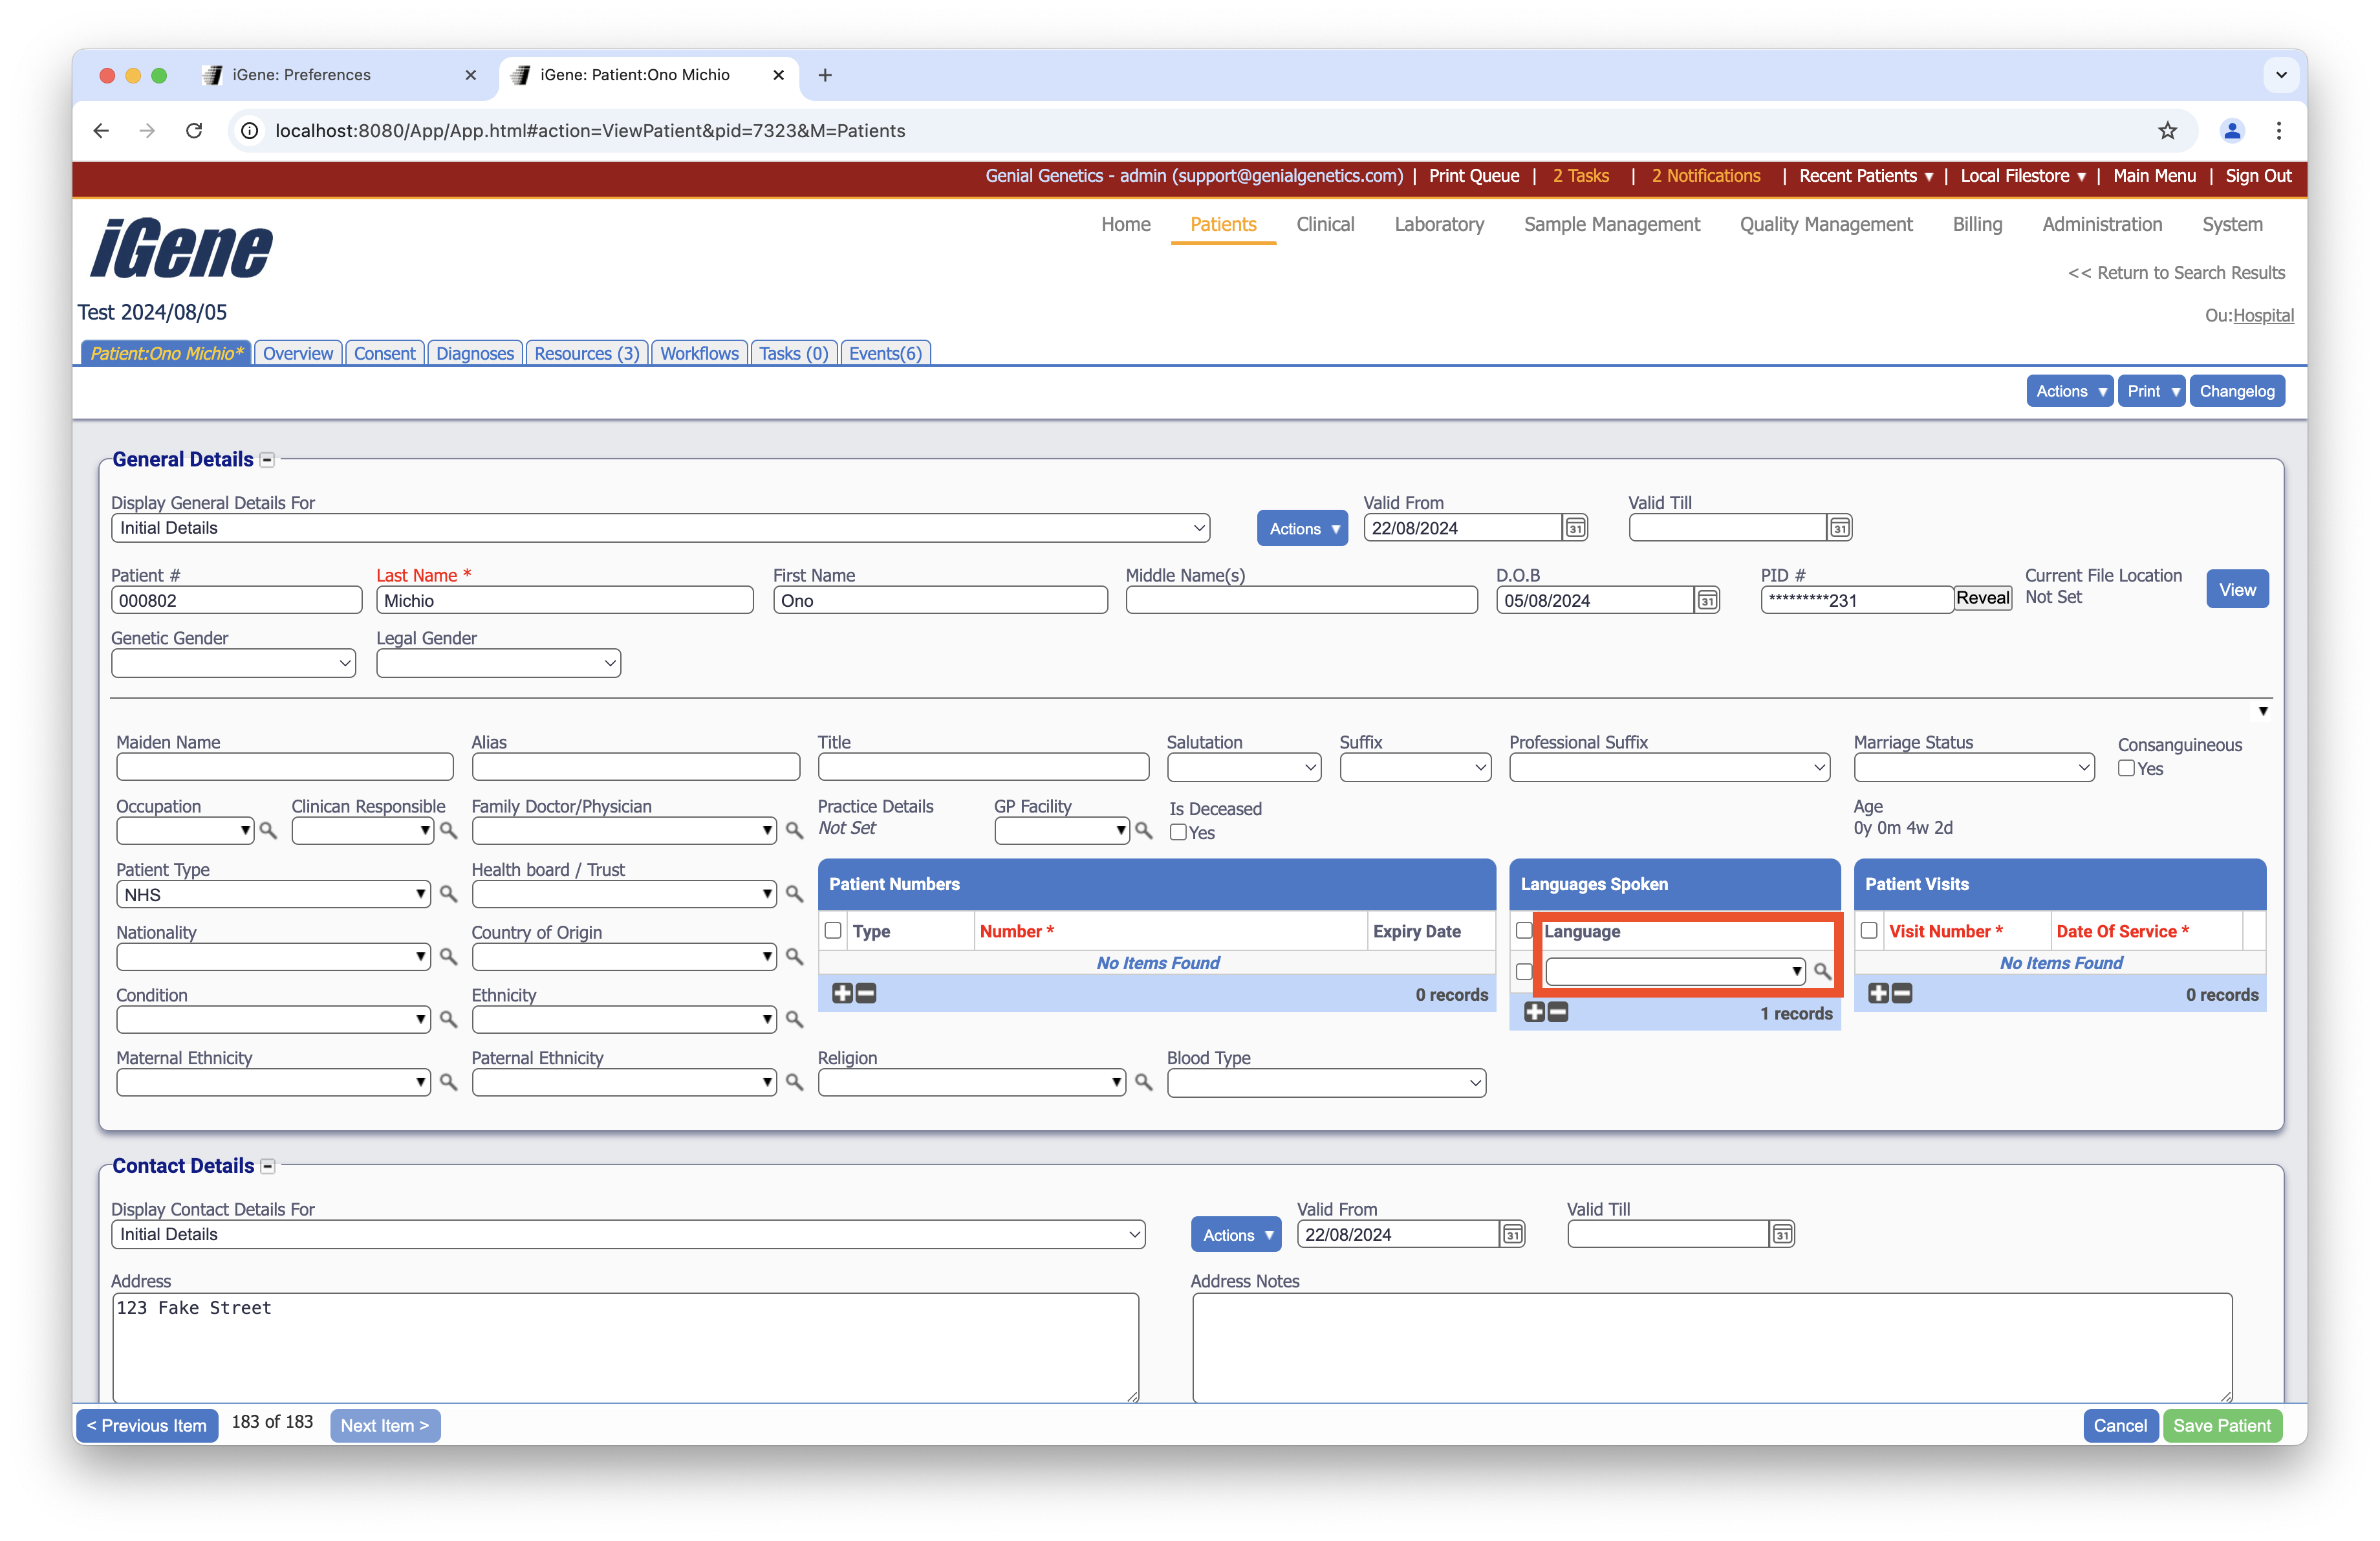Tick the Consanguineous Yes checkbox
The image size is (2380, 1541).
pos(2127,768)
